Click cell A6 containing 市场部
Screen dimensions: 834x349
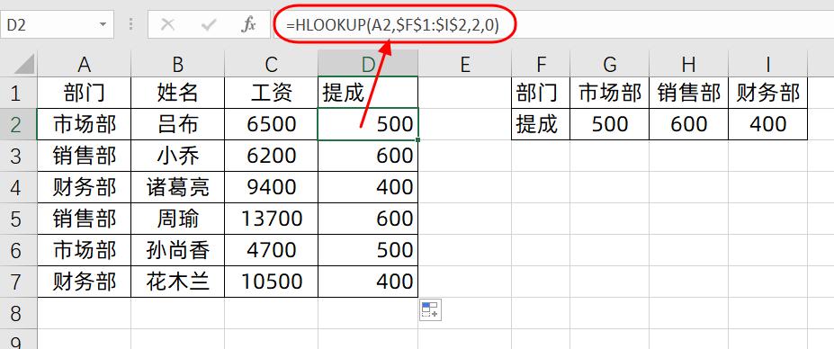tap(84, 250)
